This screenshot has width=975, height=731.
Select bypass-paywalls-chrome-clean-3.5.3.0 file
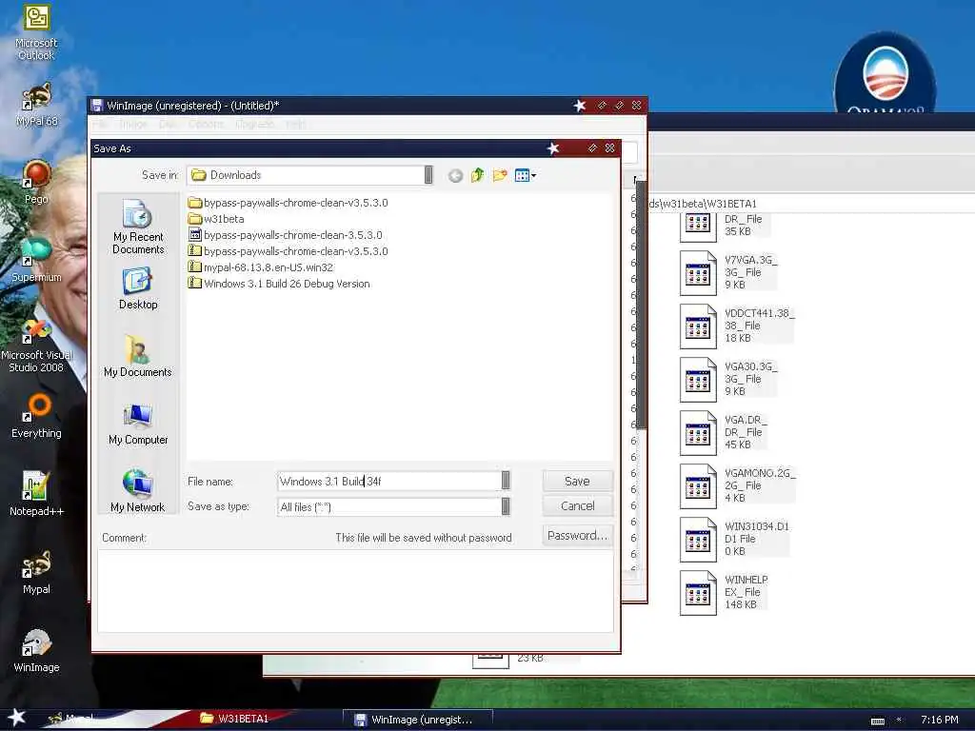click(286, 235)
